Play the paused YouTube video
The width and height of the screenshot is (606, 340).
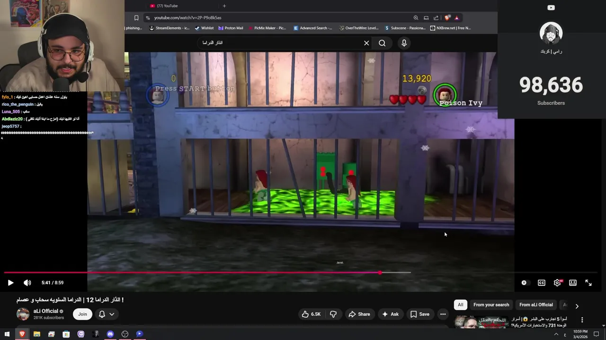pos(10,283)
